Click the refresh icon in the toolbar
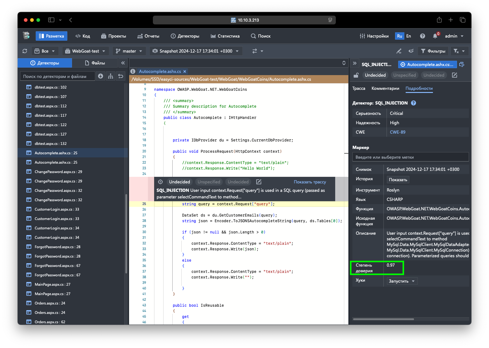Viewport: 489px width, 348px height. 25,51
